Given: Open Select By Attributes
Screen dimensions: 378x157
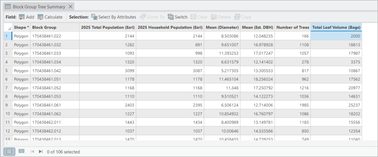Looking at the screenshot, I should [94, 17].
